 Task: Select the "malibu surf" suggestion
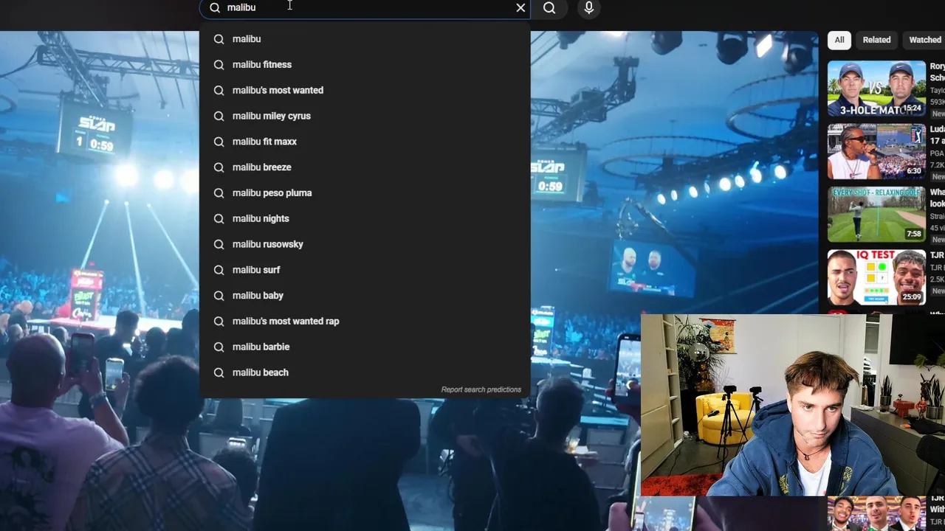coord(365,270)
